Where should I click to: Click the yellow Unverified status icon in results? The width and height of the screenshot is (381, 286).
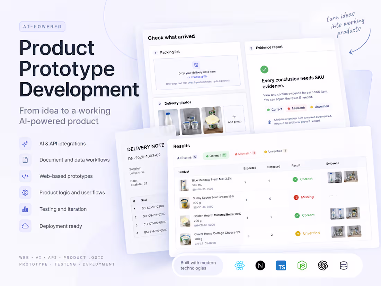coord(298,234)
